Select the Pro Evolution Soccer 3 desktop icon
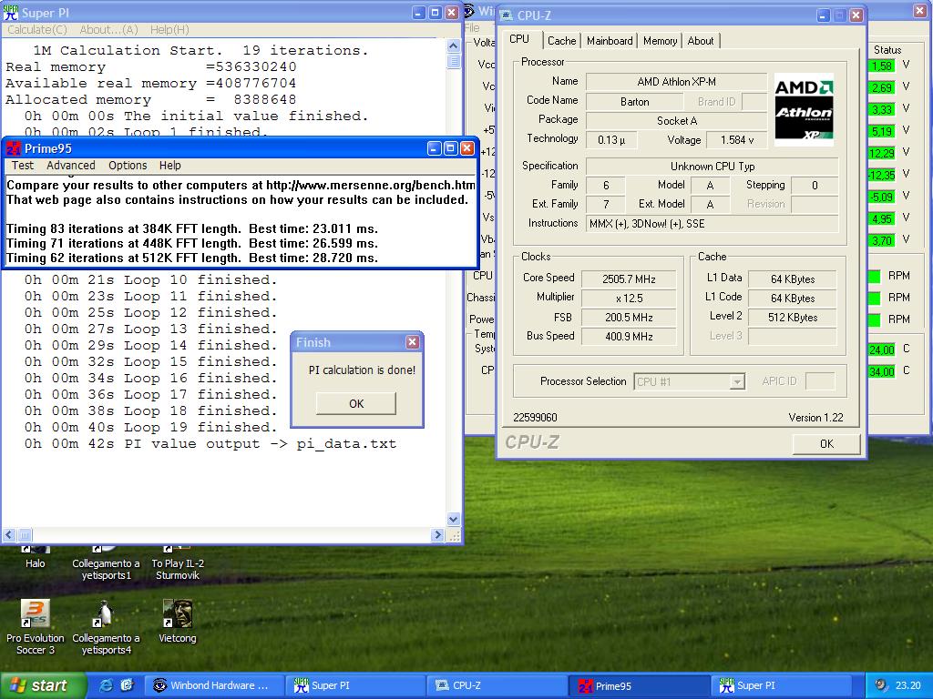The height and width of the screenshot is (699, 933). point(36,627)
